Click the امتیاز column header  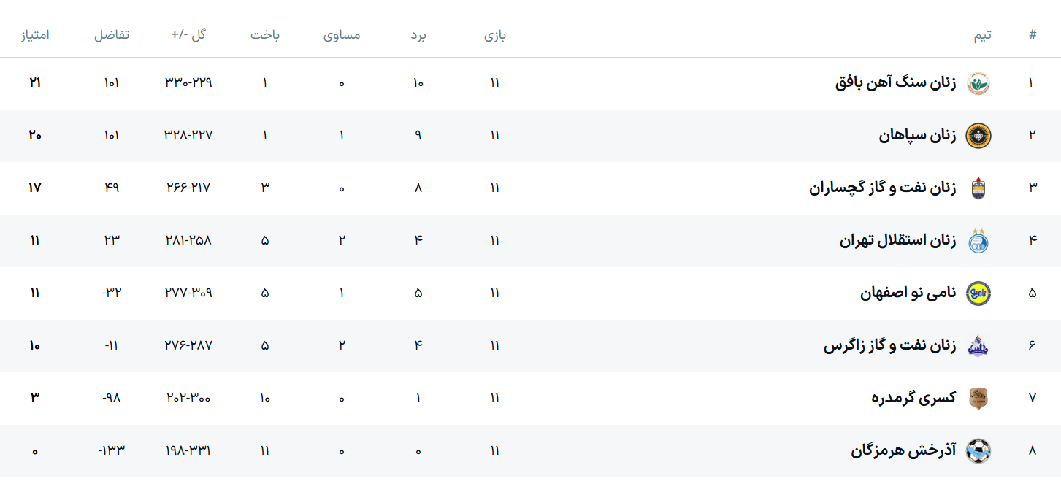click(x=34, y=35)
